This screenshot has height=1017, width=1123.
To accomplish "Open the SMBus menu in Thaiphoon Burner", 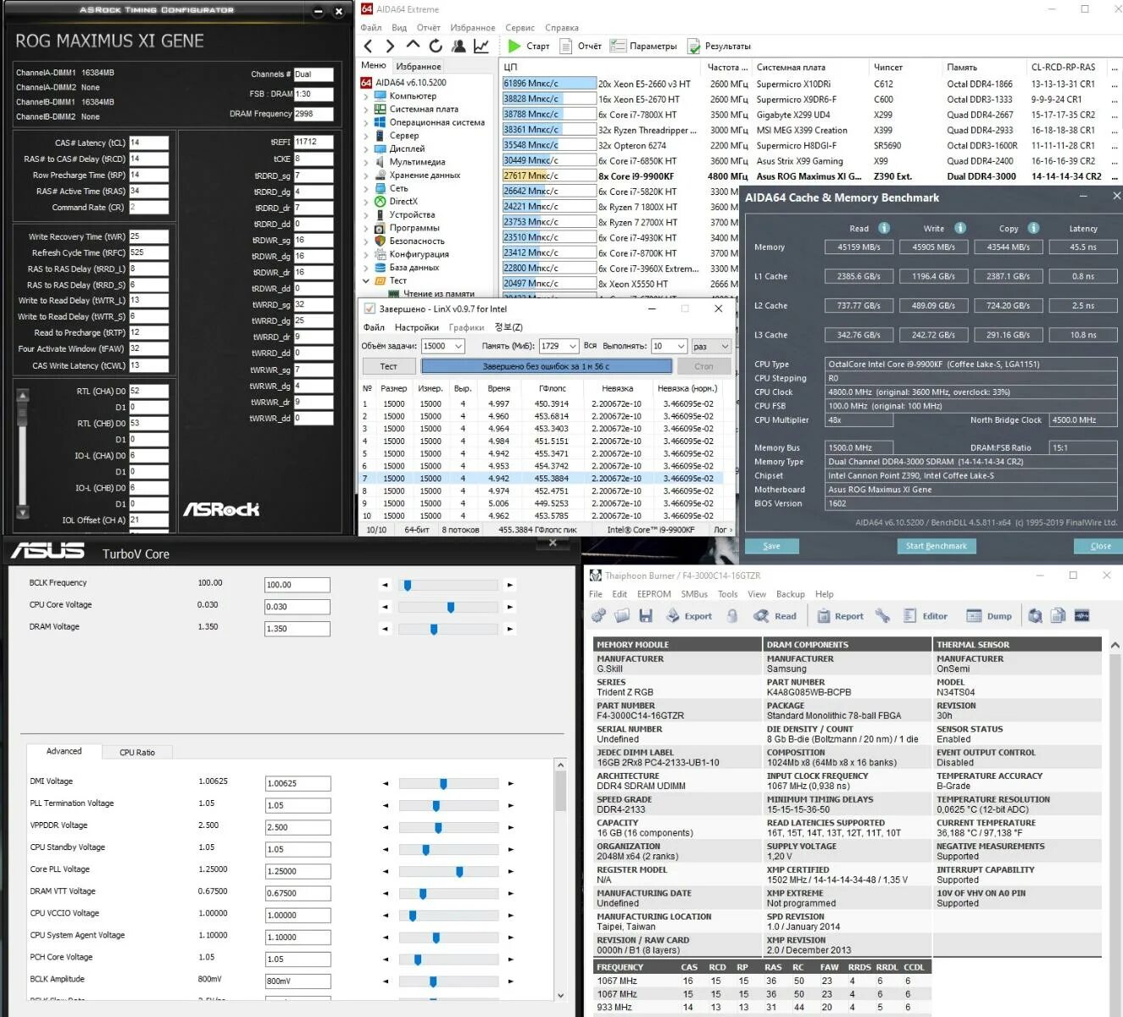I will pyautogui.click(x=694, y=594).
